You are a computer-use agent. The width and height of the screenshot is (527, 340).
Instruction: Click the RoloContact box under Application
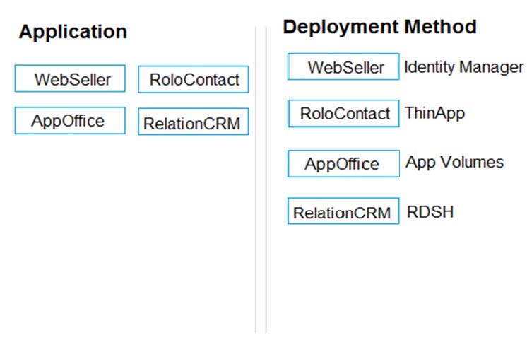coord(194,80)
